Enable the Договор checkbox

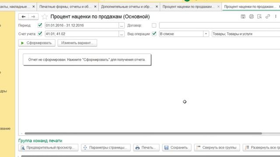(x=154, y=25)
